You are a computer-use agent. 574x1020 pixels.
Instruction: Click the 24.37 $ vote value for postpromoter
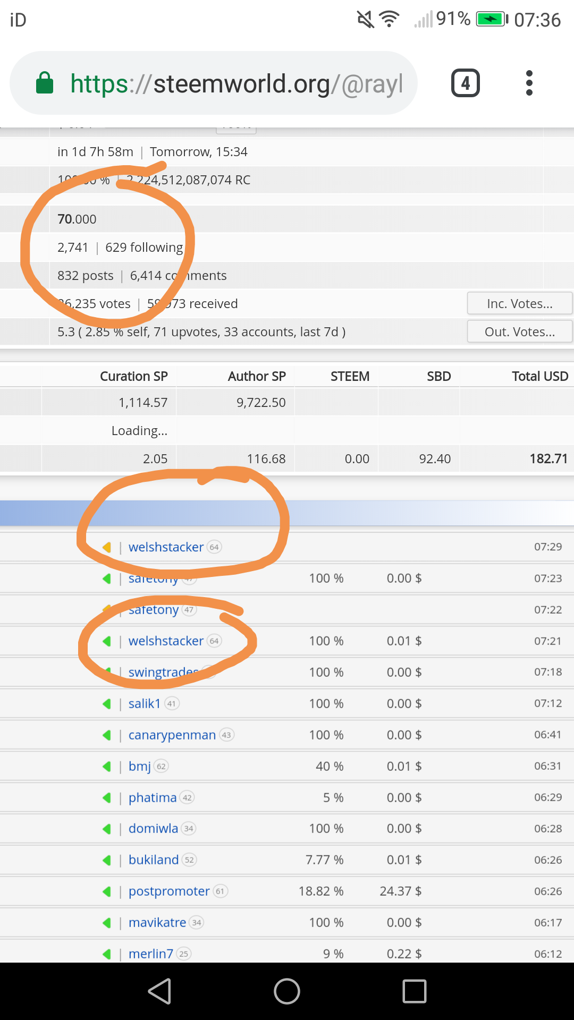click(x=401, y=891)
